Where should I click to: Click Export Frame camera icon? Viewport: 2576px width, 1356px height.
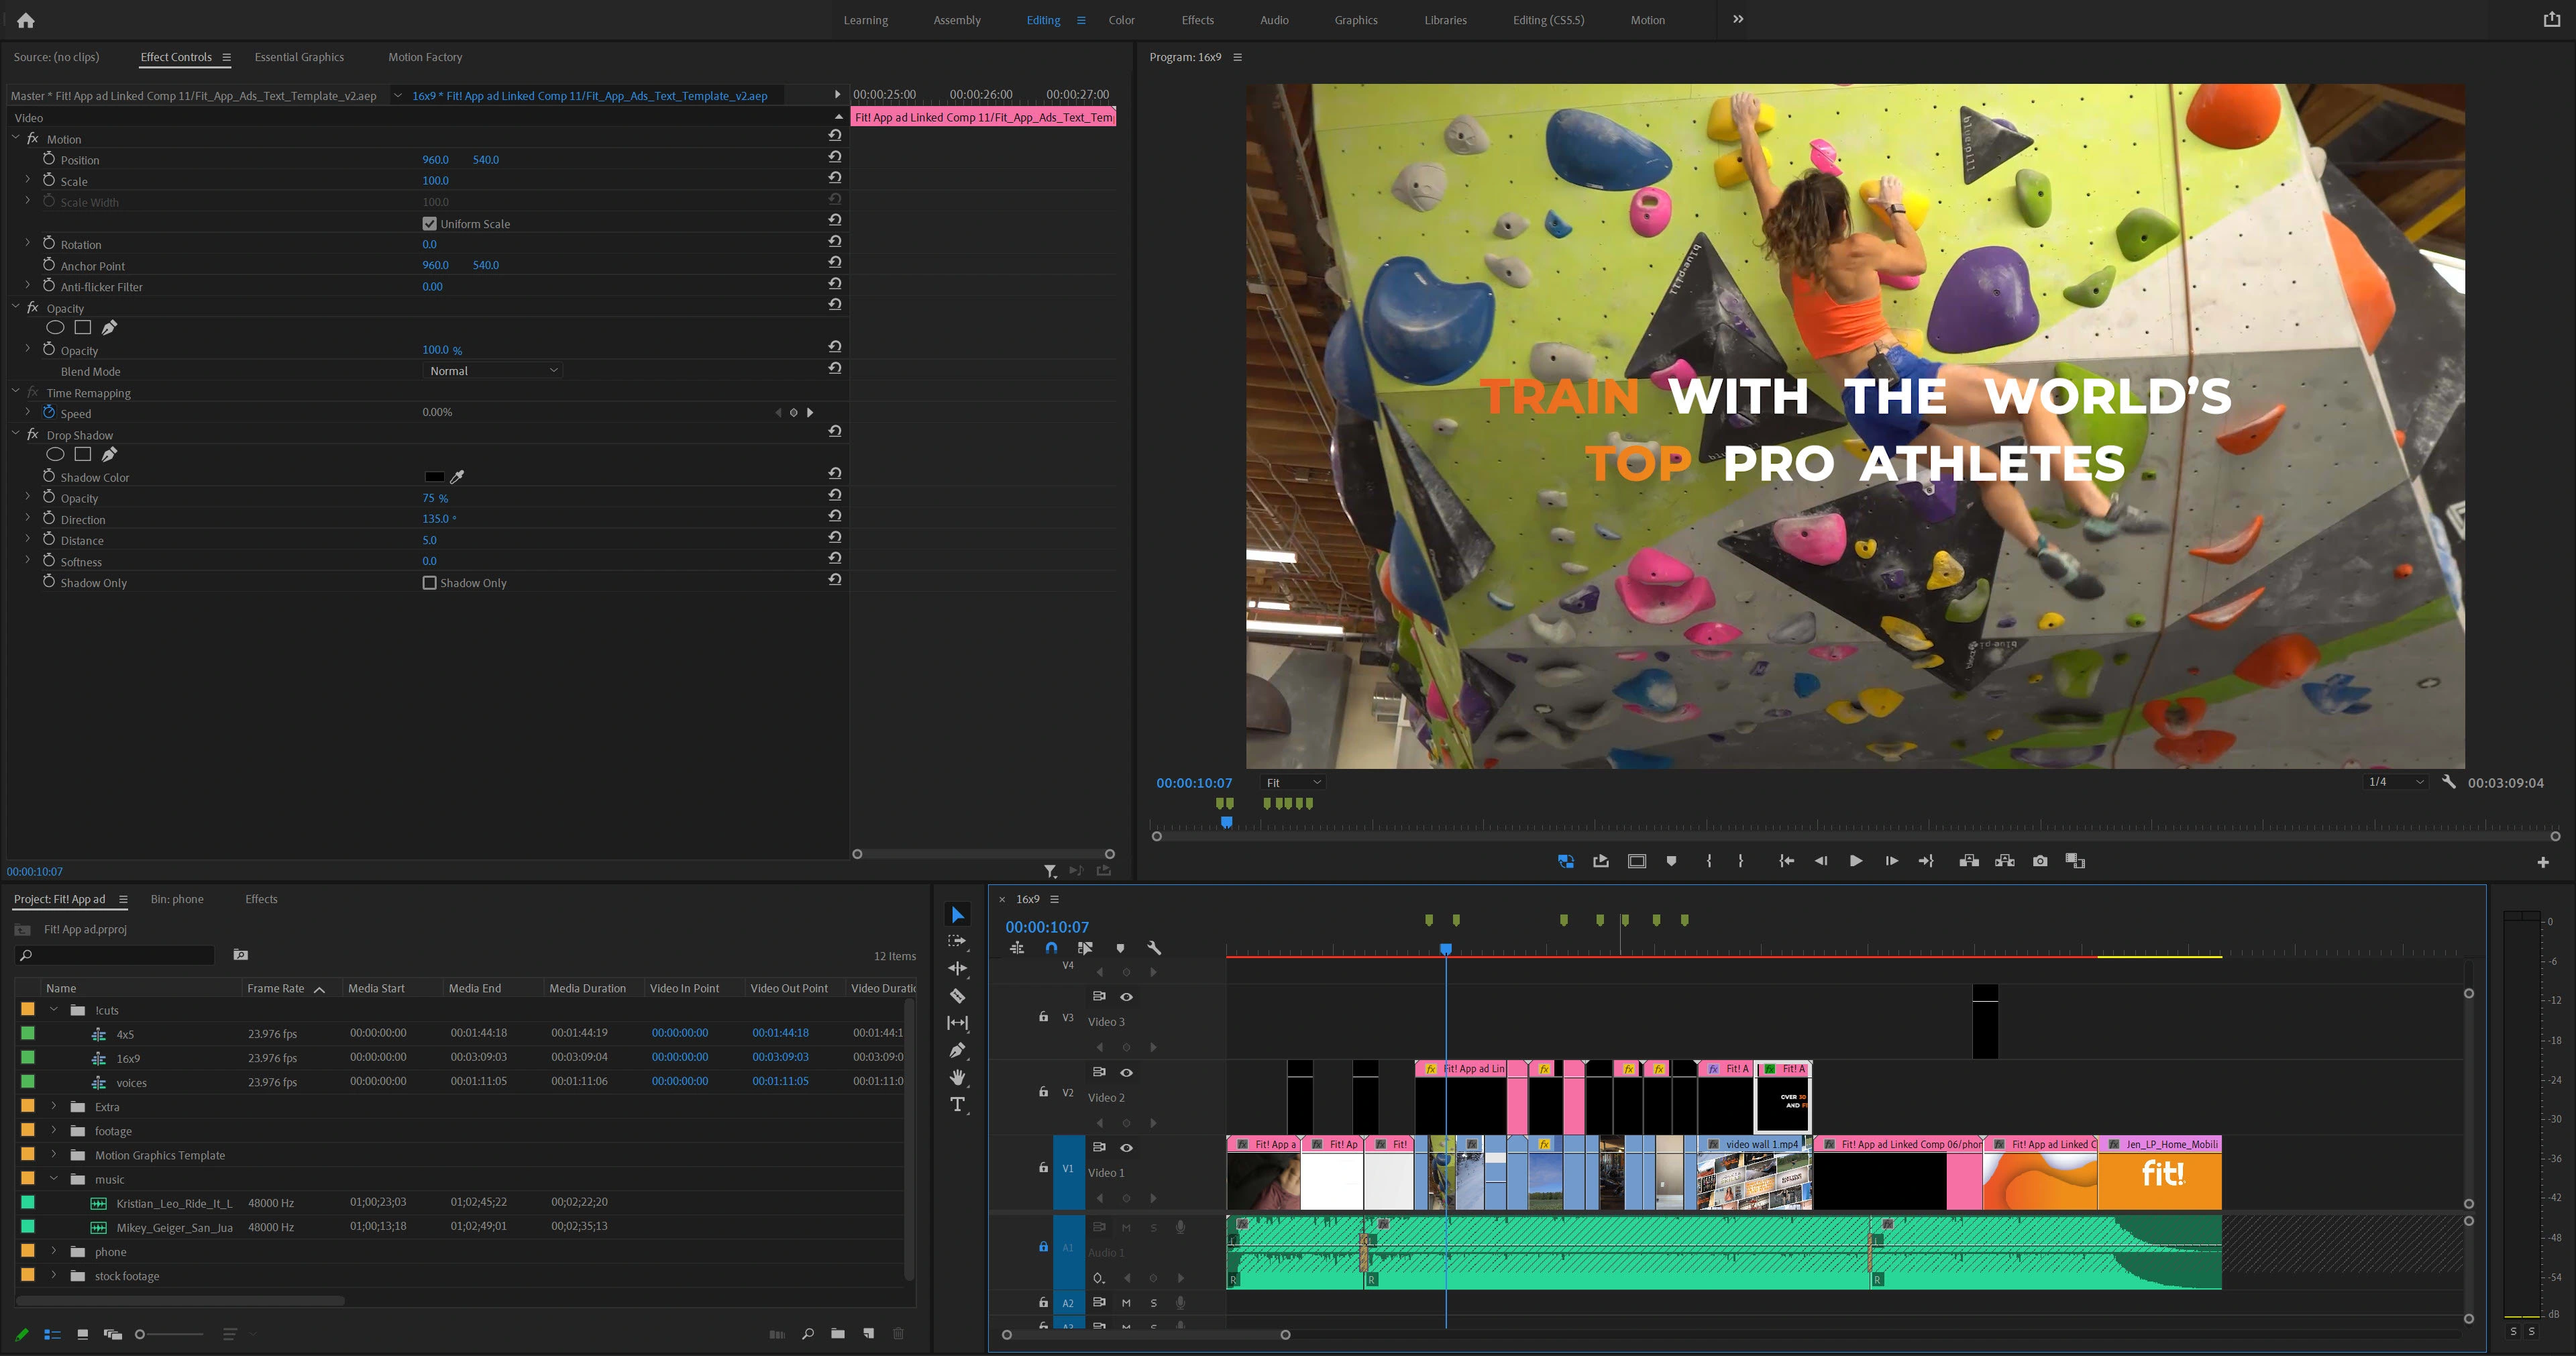[2040, 861]
